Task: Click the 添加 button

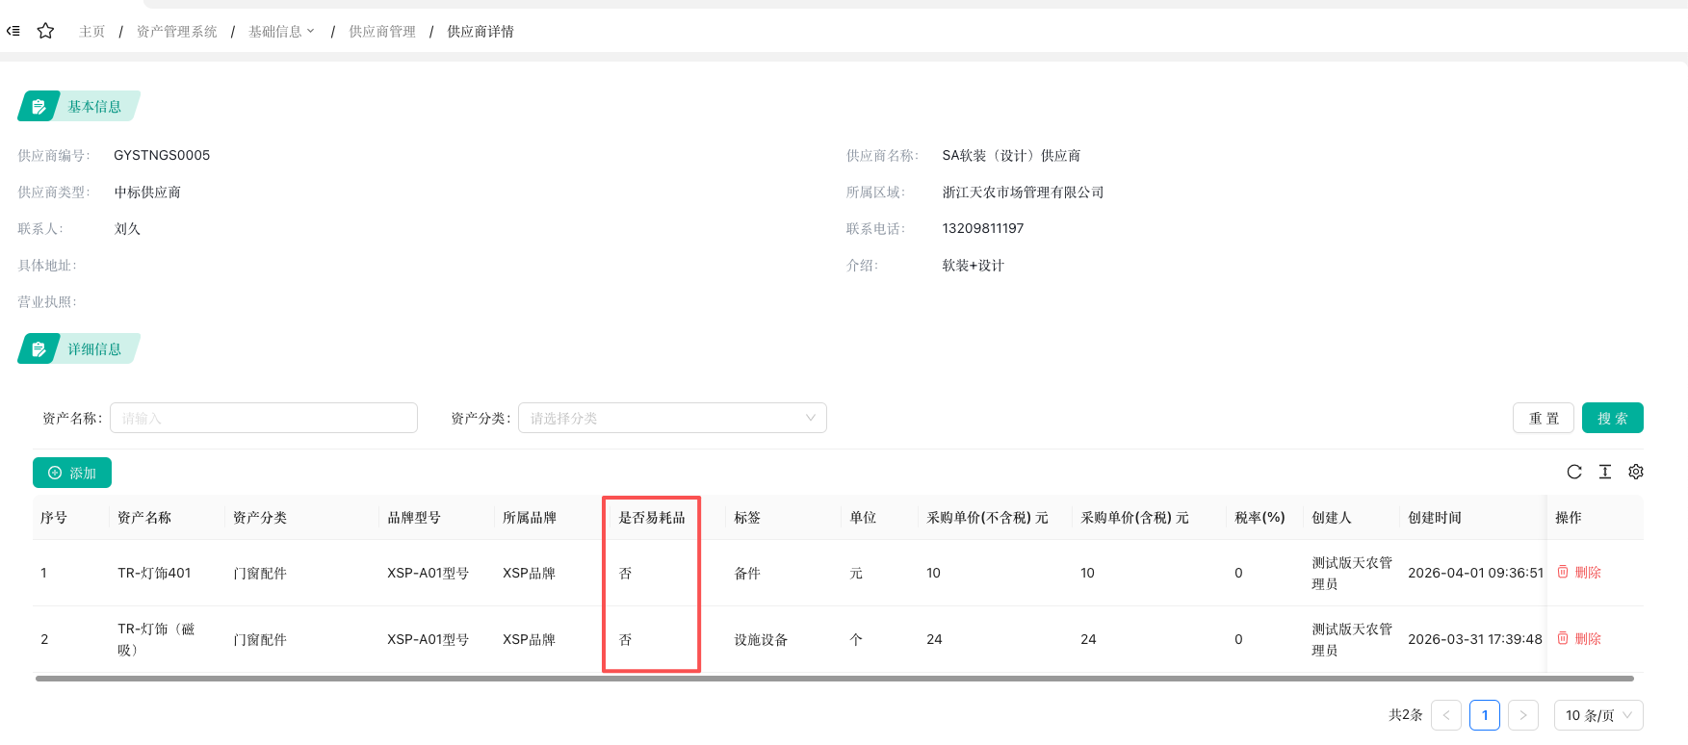Action: (72, 473)
